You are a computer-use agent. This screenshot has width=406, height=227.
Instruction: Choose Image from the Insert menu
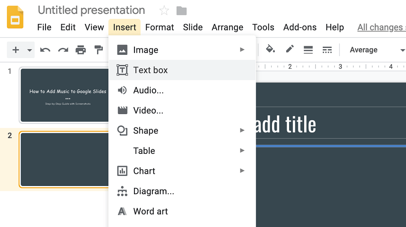[x=182, y=50]
